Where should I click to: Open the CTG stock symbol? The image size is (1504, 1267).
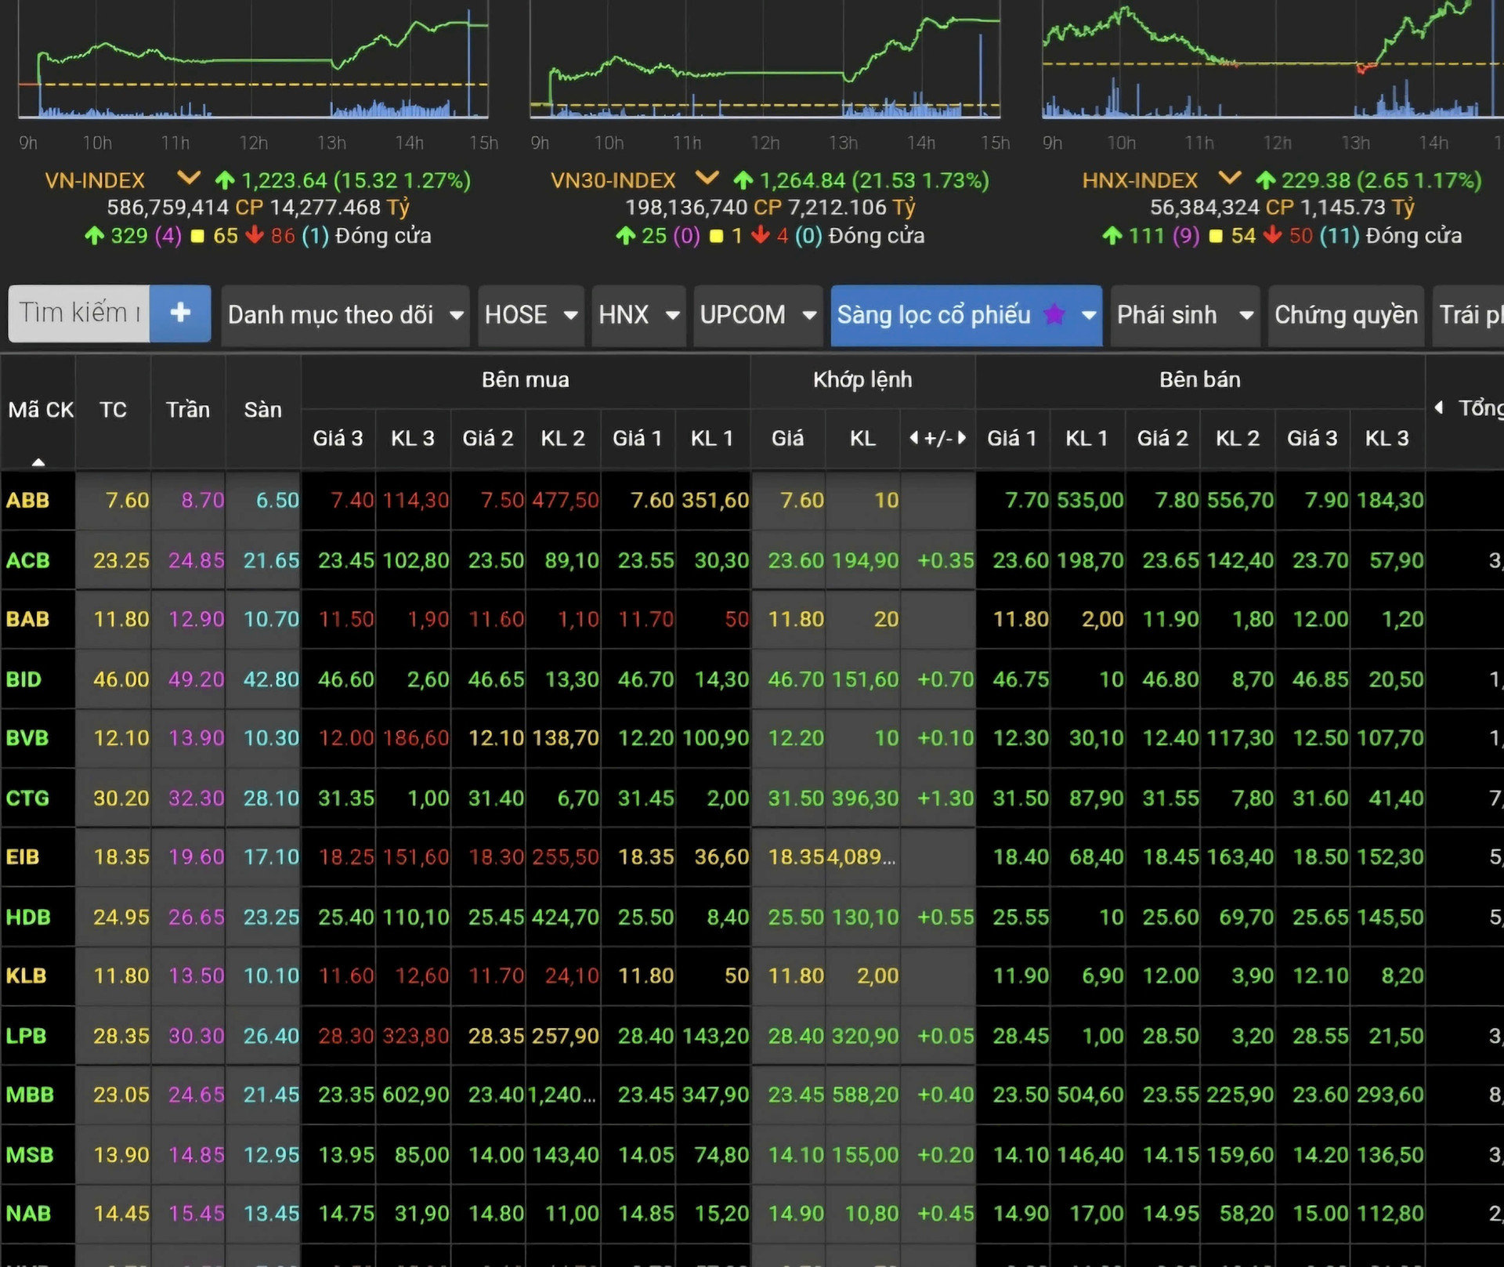point(27,798)
